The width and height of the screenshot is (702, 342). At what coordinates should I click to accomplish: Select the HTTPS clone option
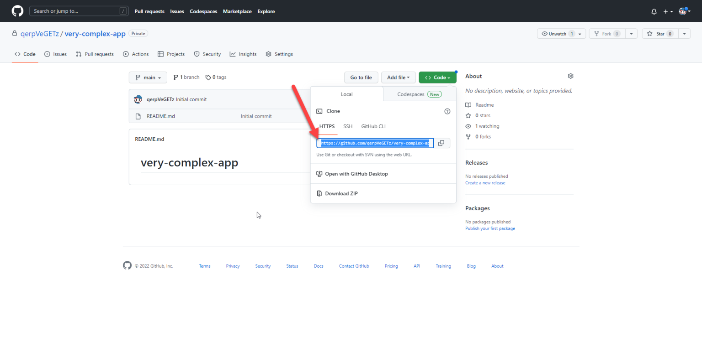pos(327,126)
